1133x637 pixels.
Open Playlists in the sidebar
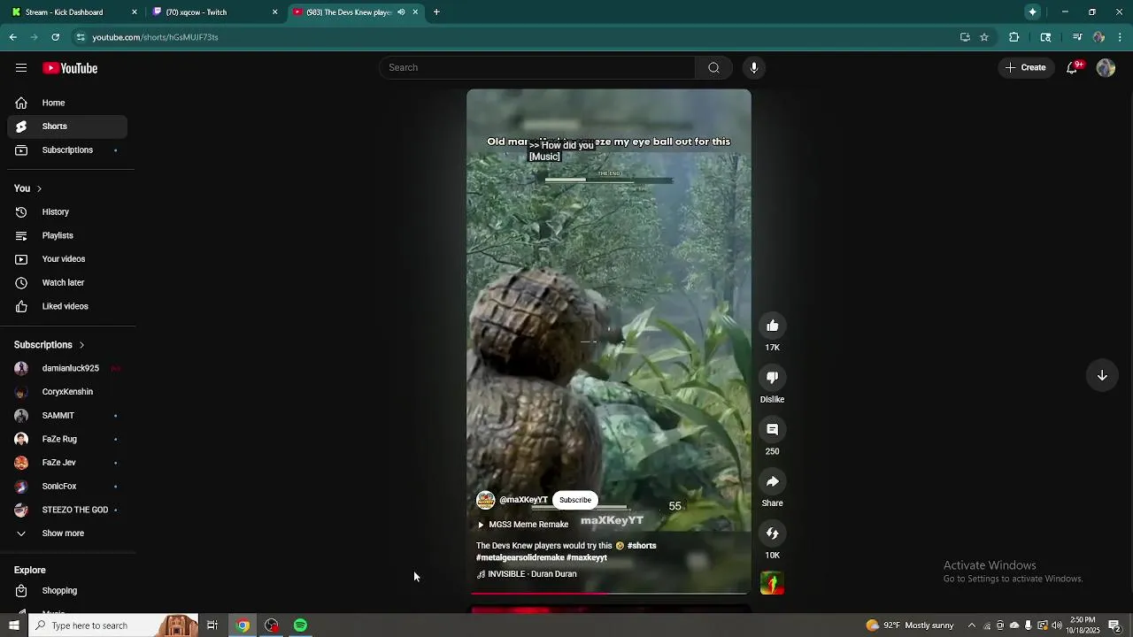click(x=67, y=235)
